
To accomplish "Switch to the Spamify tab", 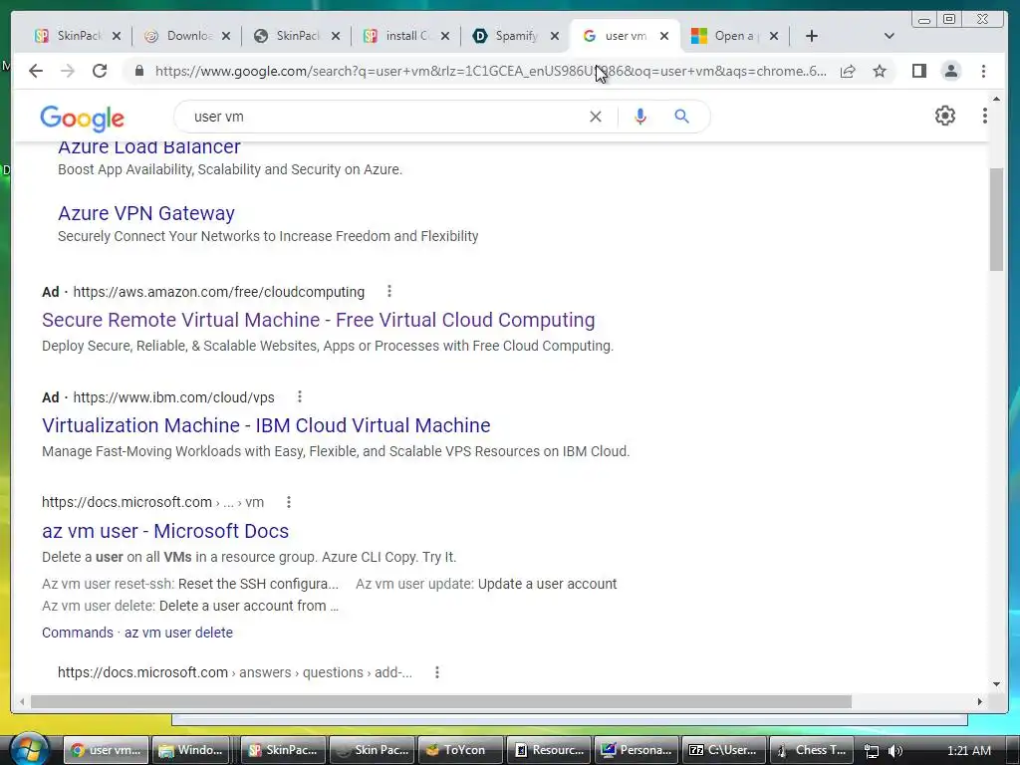I will (x=507, y=36).
